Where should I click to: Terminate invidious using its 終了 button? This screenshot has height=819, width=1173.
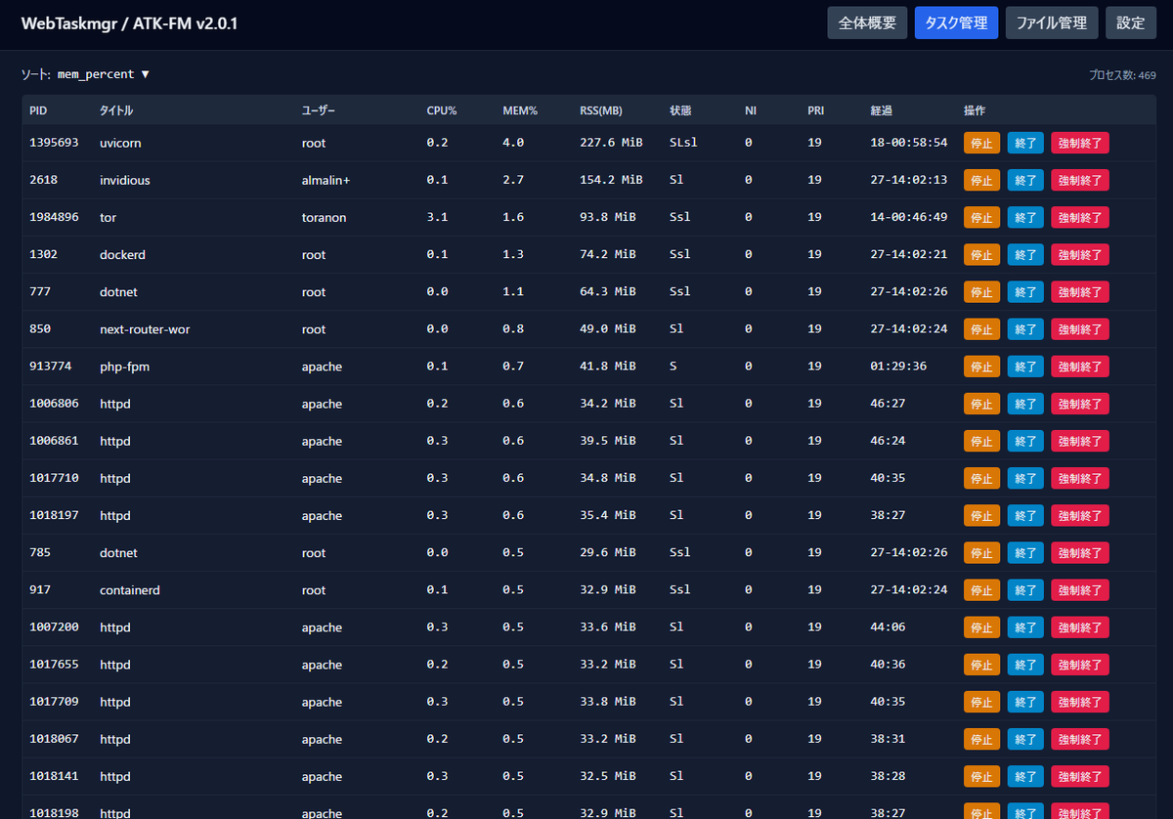coord(1025,180)
